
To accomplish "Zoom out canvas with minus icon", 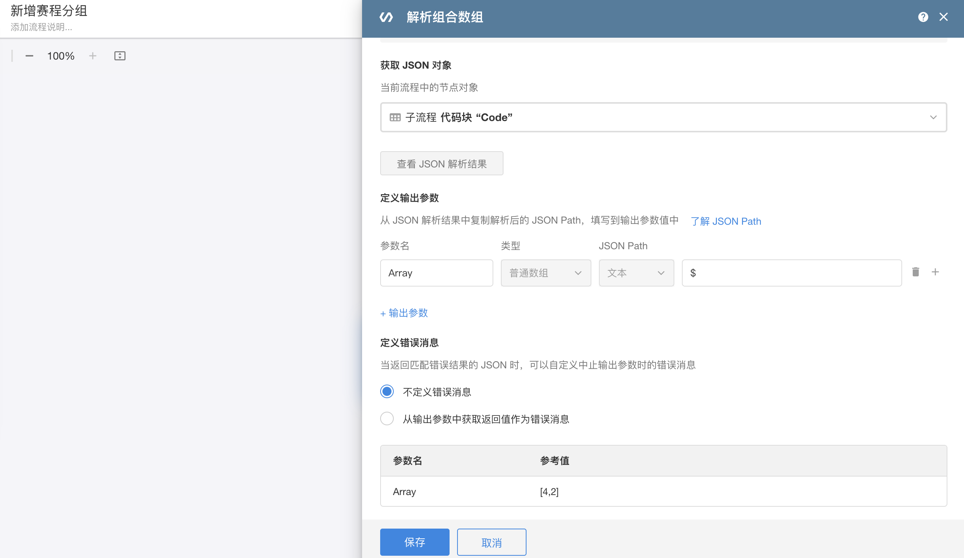I will tap(29, 56).
